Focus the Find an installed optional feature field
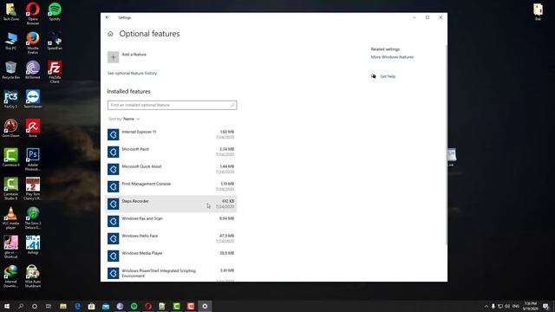Viewport: 555px width, 312px height. [172, 105]
